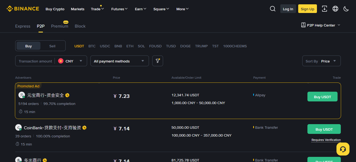Select the BNB coin tab

pos(118,46)
